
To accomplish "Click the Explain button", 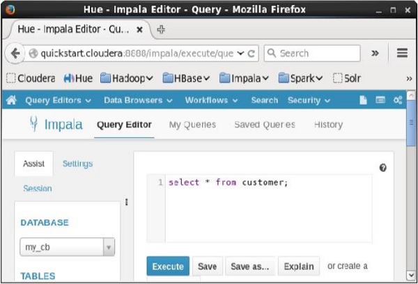I will click(x=299, y=266).
